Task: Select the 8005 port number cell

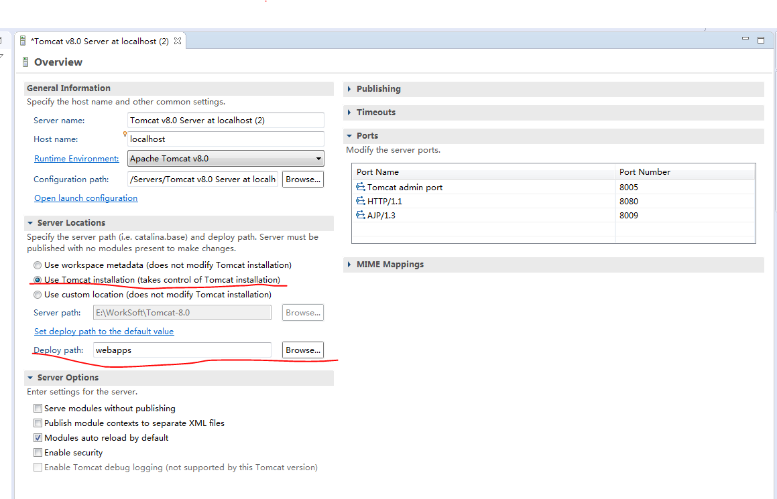Action: coord(685,187)
